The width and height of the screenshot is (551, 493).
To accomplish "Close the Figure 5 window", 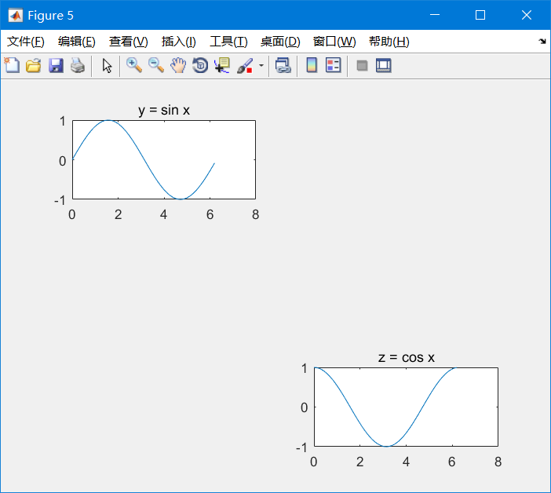I will tap(527, 15).
